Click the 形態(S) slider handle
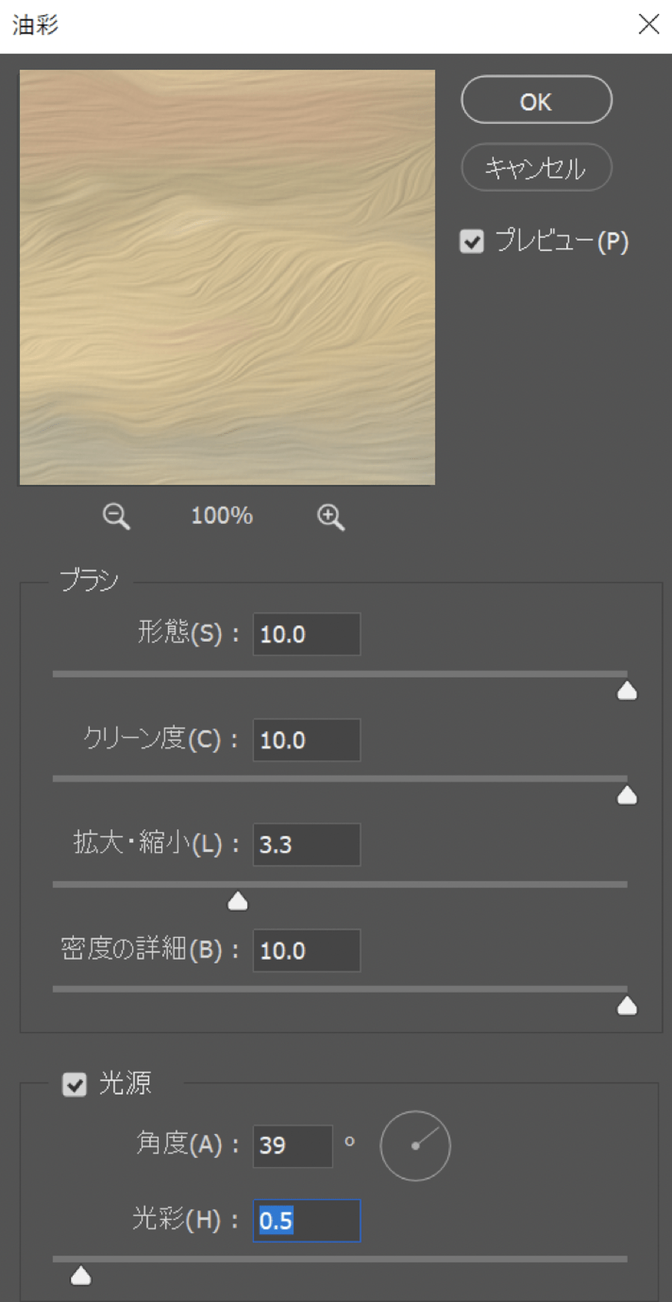Viewport: 672px width, 1302px height. click(x=627, y=691)
